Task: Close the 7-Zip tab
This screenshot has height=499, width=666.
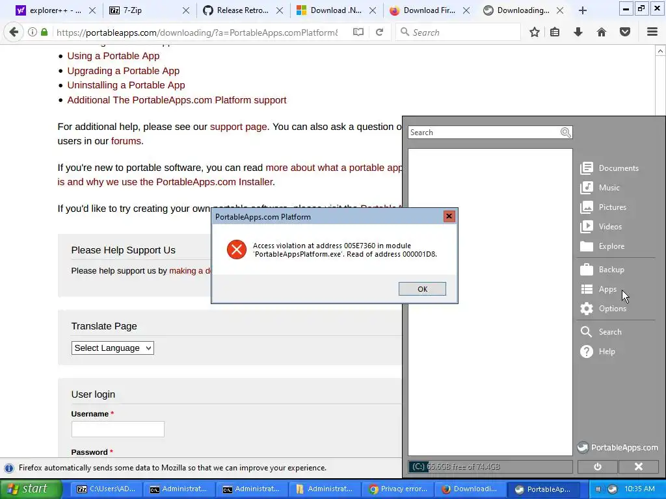Action: 186,10
